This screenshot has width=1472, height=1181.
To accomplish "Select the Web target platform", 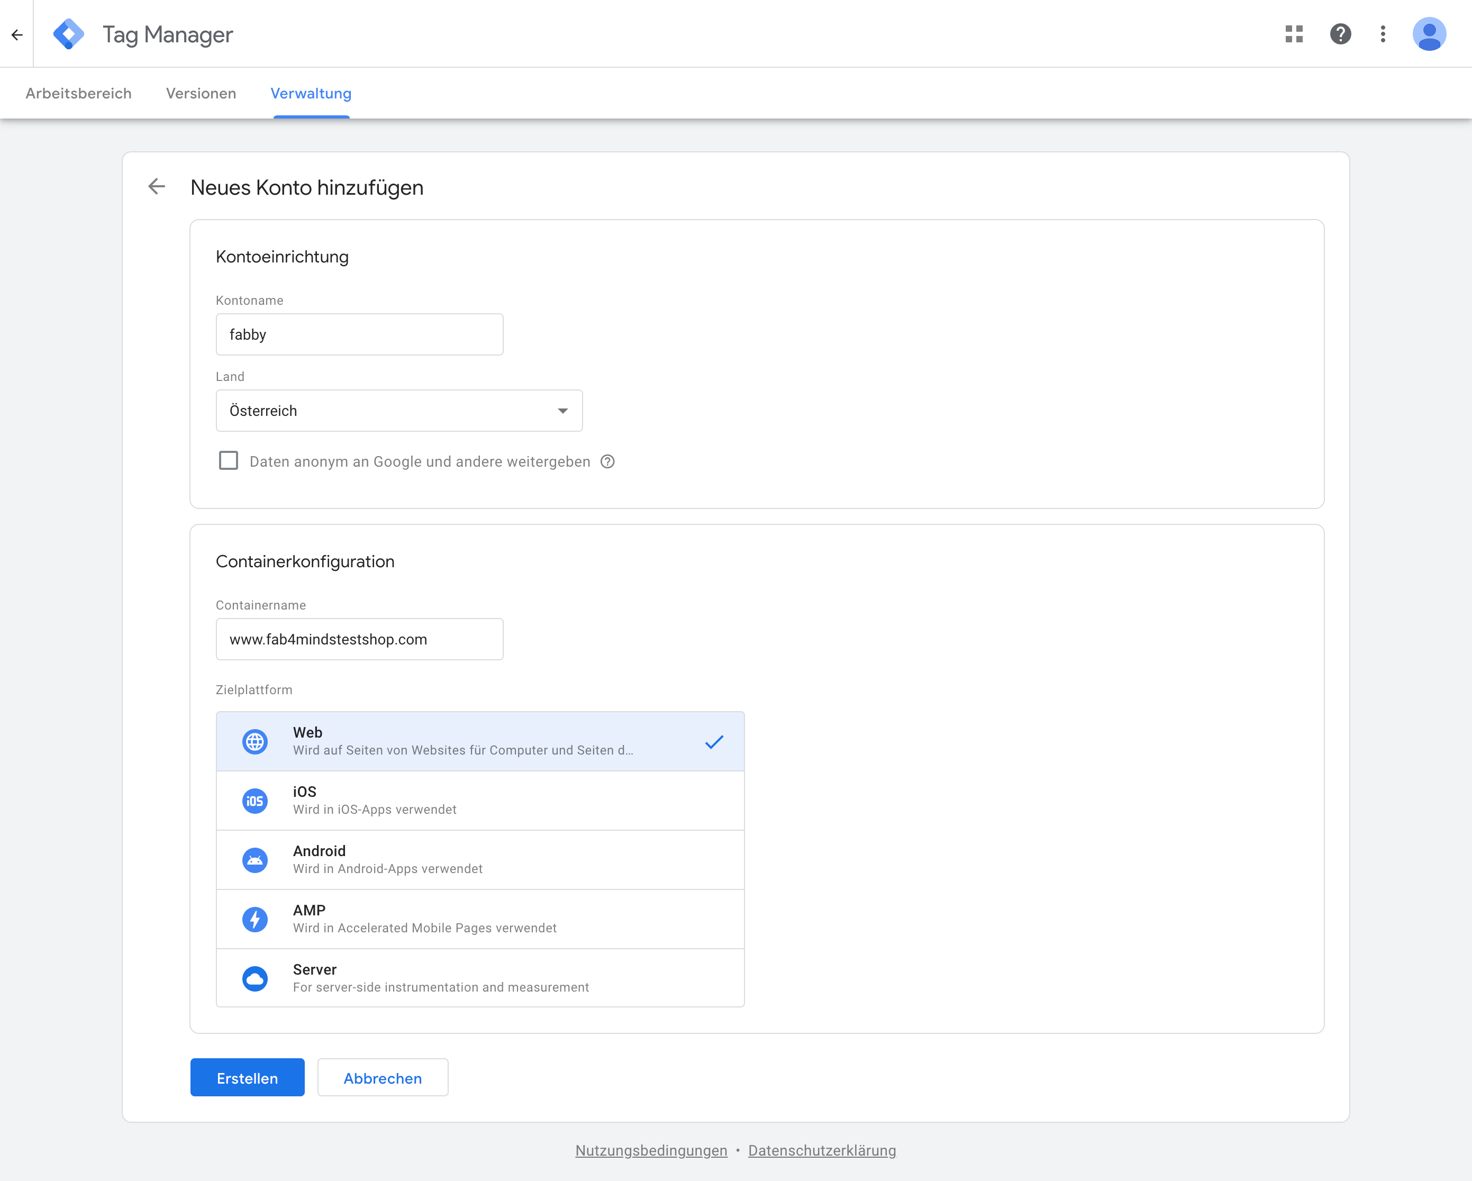I will [x=479, y=741].
